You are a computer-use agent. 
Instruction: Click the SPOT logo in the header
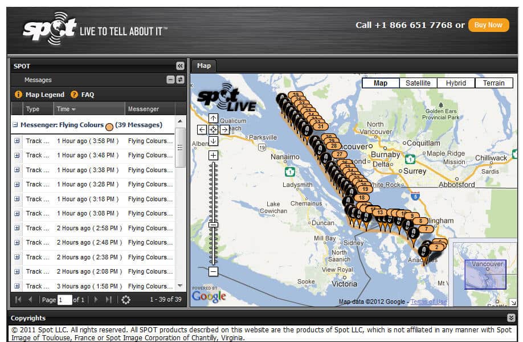click(x=50, y=28)
